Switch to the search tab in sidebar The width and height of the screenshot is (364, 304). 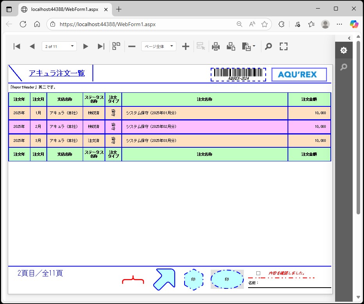pyautogui.click(x=344, y=67)
